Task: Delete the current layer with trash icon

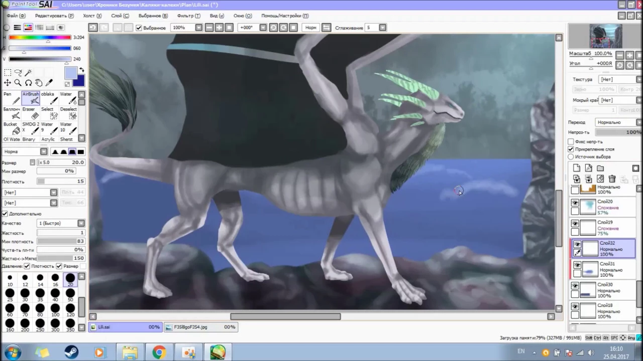Action: (612, 178)
